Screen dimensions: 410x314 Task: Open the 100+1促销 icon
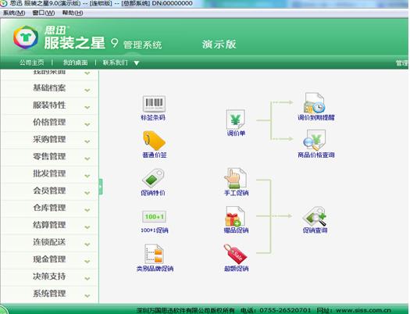[154, 216]
